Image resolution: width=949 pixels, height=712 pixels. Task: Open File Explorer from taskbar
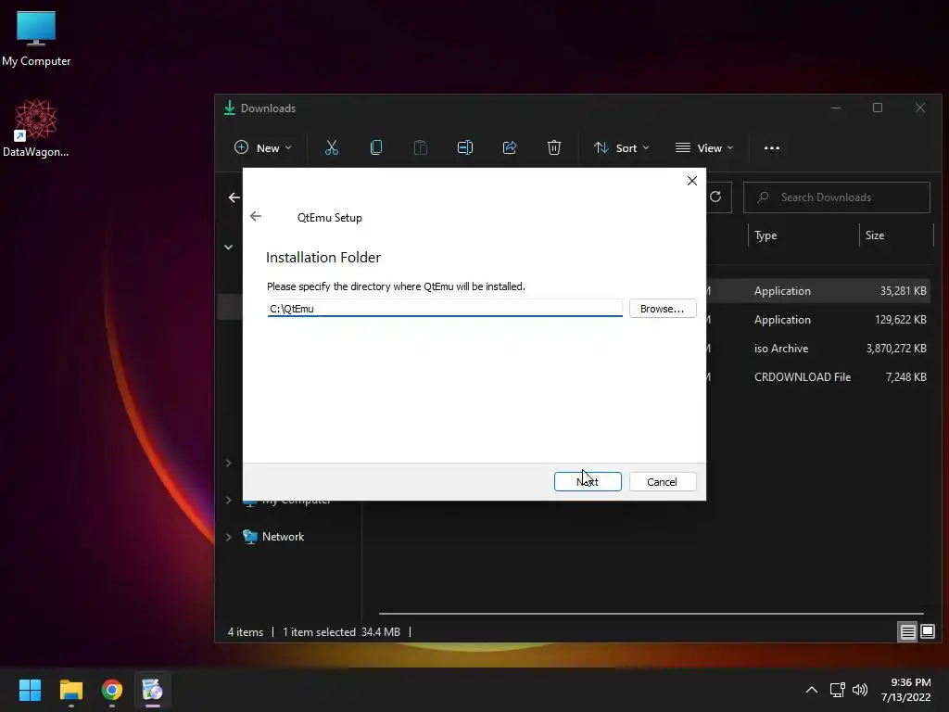pos(70,690)
